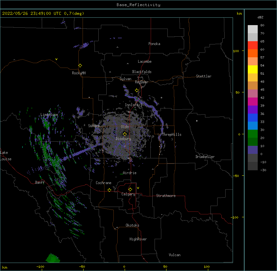Click the Innisfail city label

point(133,105)
